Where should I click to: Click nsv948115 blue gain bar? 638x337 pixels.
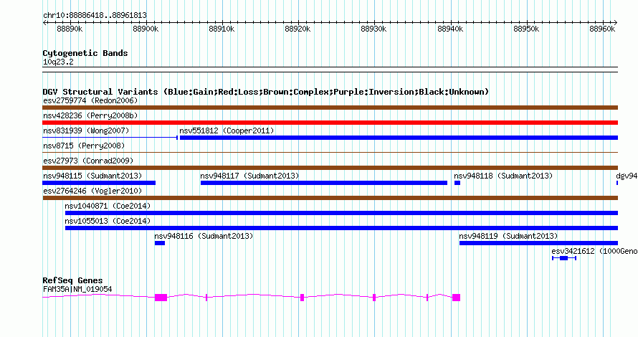click(99, 183)
